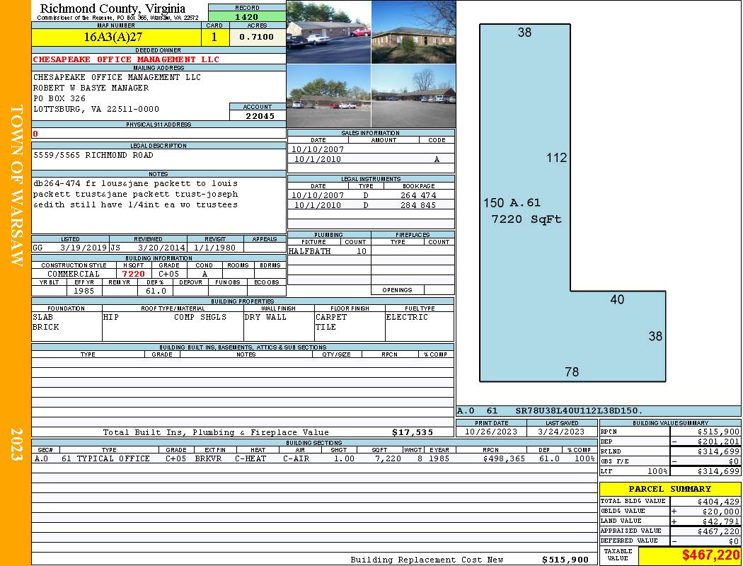Image resolution: width=743 pixels, height=566 pixels.
Task: Select last saved date 3/24/2023
Action: click(561, 432)
